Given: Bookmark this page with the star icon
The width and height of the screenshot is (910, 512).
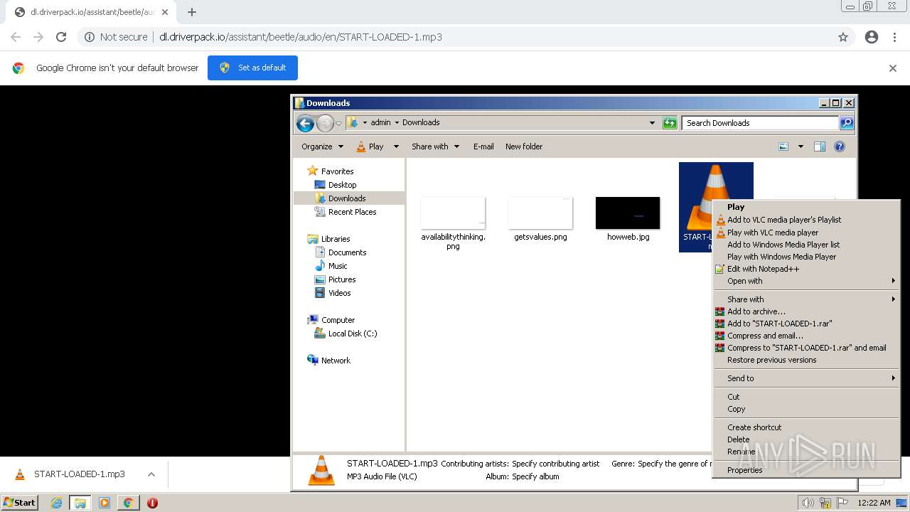Looking at the screenshot, I should click(843, 37).
